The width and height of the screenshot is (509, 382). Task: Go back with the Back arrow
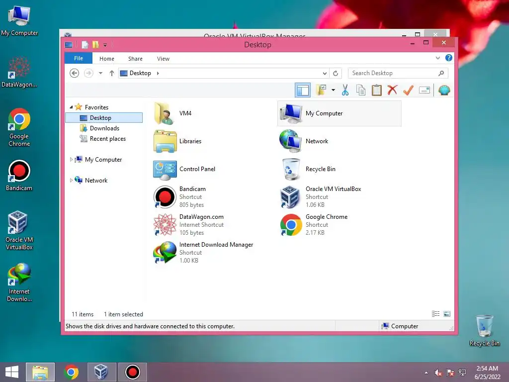click(75, 73)
